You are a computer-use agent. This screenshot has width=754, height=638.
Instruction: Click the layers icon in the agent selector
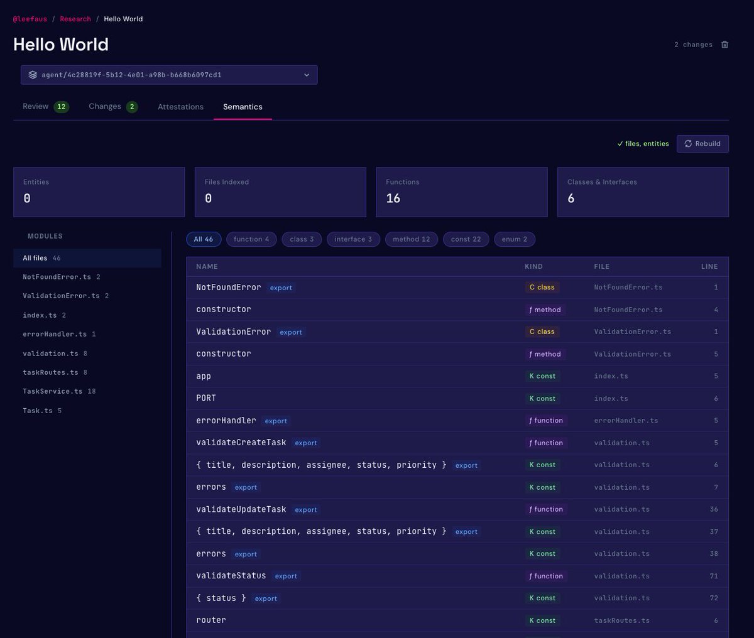click(33, 75)
